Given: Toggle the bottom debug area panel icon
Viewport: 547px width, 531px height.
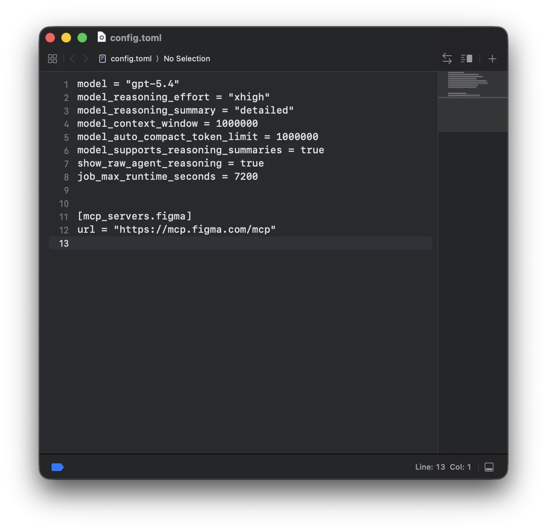Looking at the screenshot, I should pyautogui.click(x=489, y=467).
